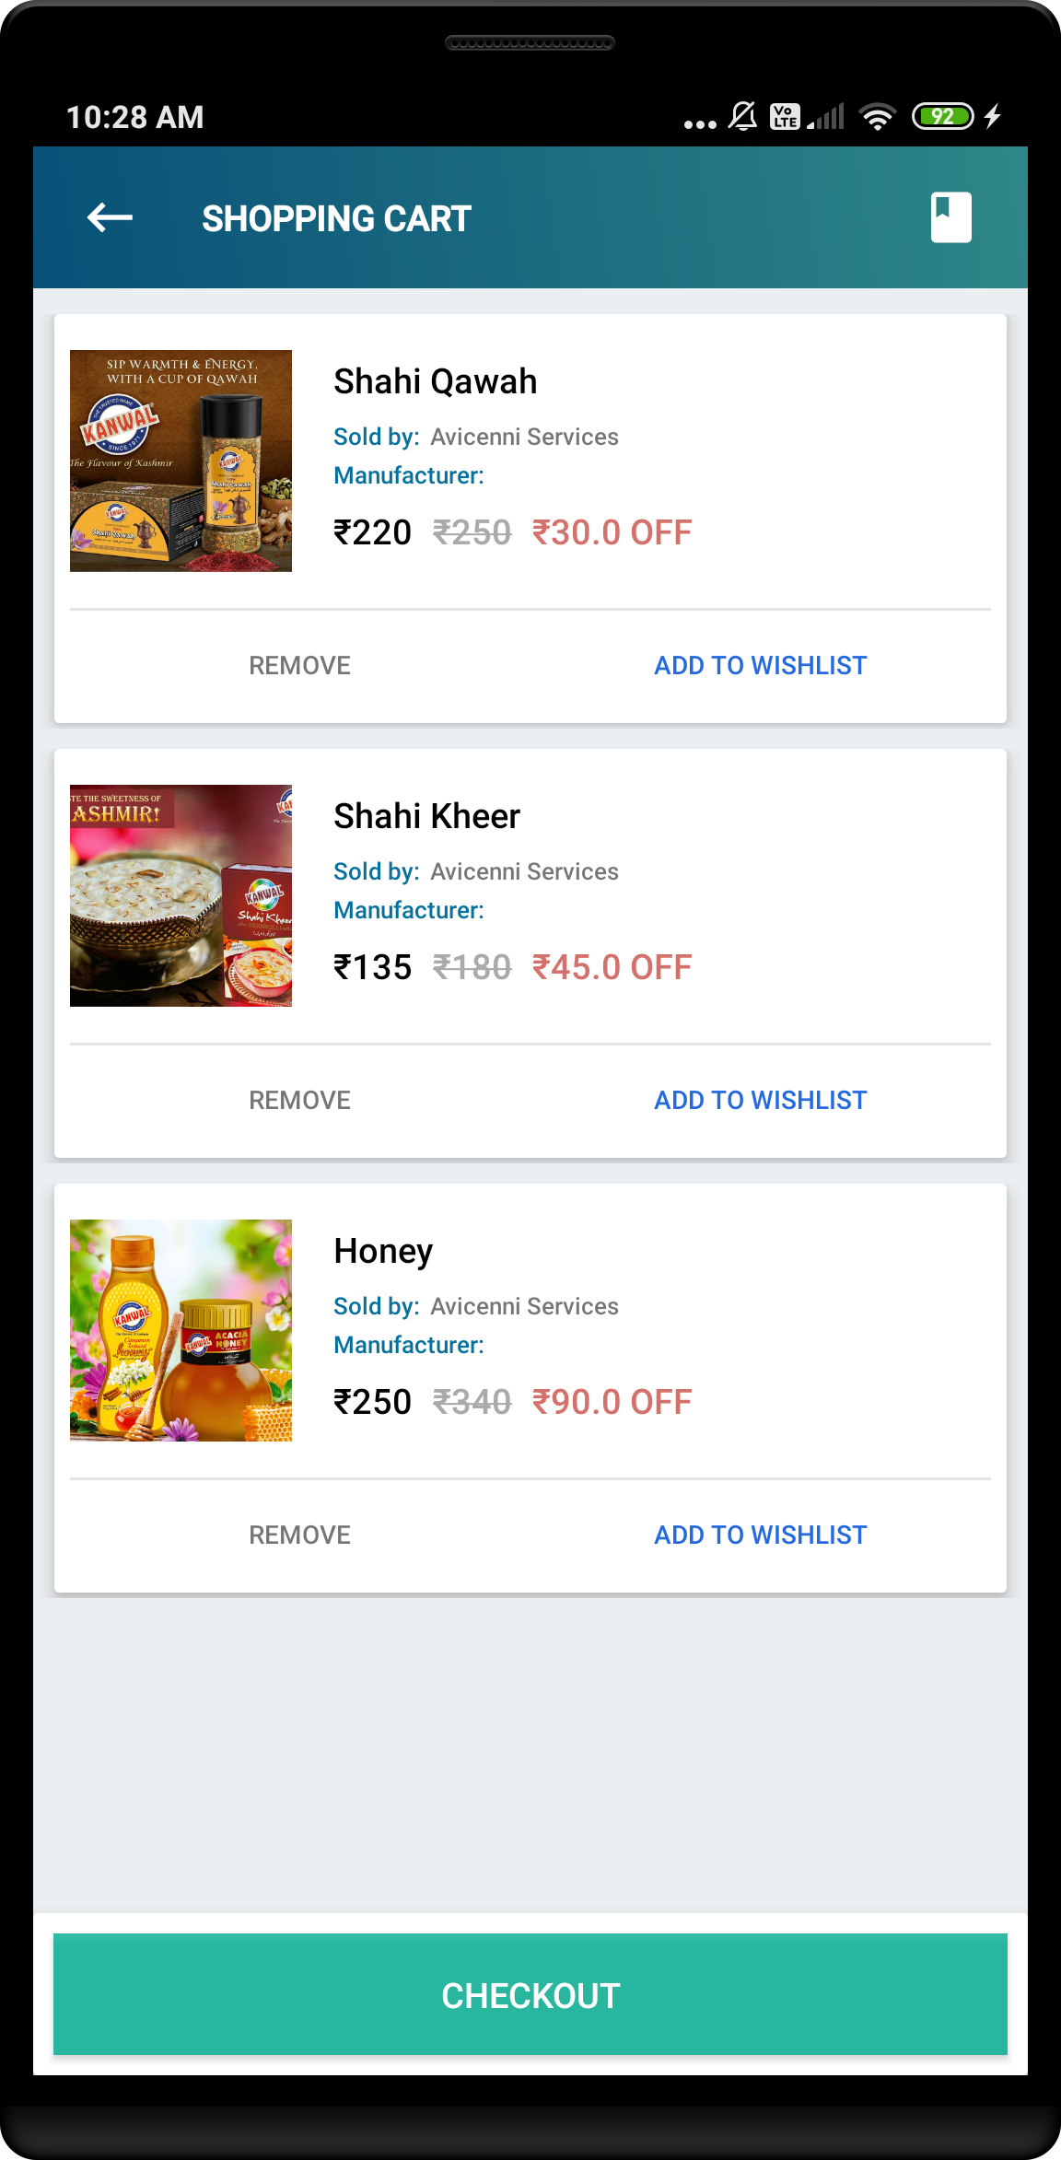Remove Honey from the cart
Viewport: 1061px width, 2160px height.
coord(299,1535)
